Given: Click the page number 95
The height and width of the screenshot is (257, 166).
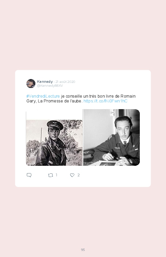Looking at the screenshot, I should point(83,250).
